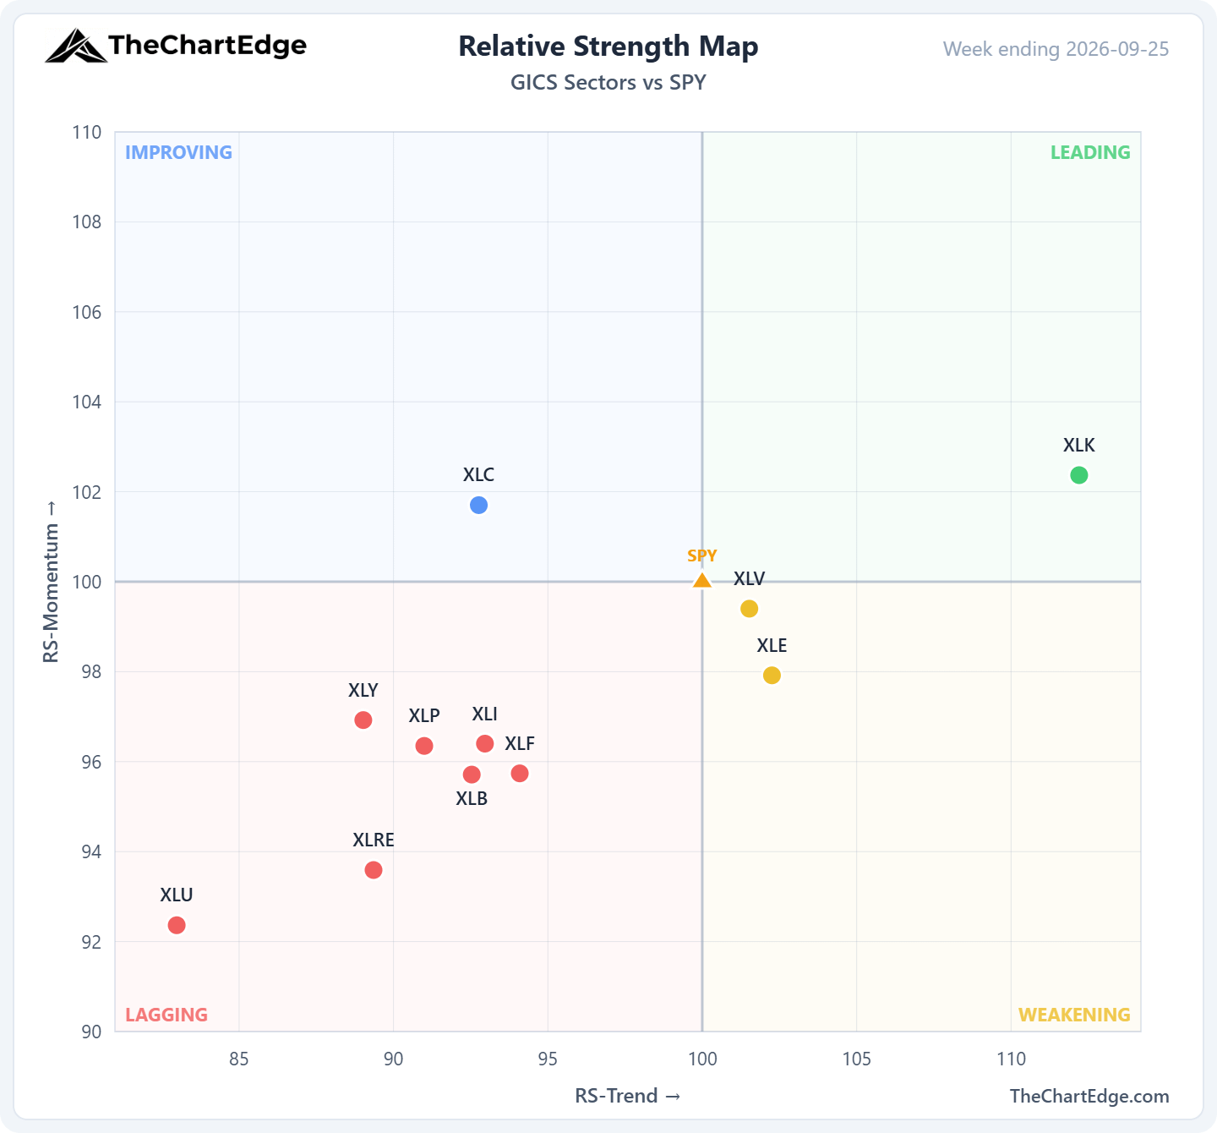The width and height of the screenshot is (1217, 1133).
Task: Click the yellow XLV dot
Action: click(749, 609)
